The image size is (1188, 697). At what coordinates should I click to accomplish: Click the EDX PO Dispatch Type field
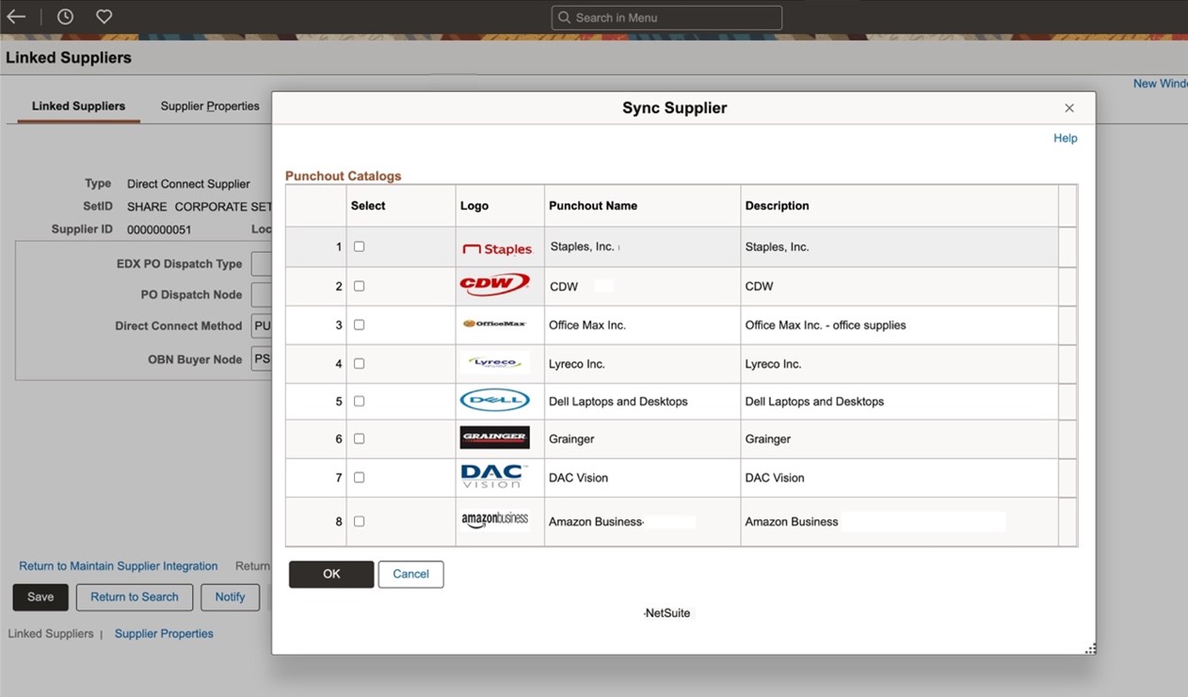click(x=261, y=264)
